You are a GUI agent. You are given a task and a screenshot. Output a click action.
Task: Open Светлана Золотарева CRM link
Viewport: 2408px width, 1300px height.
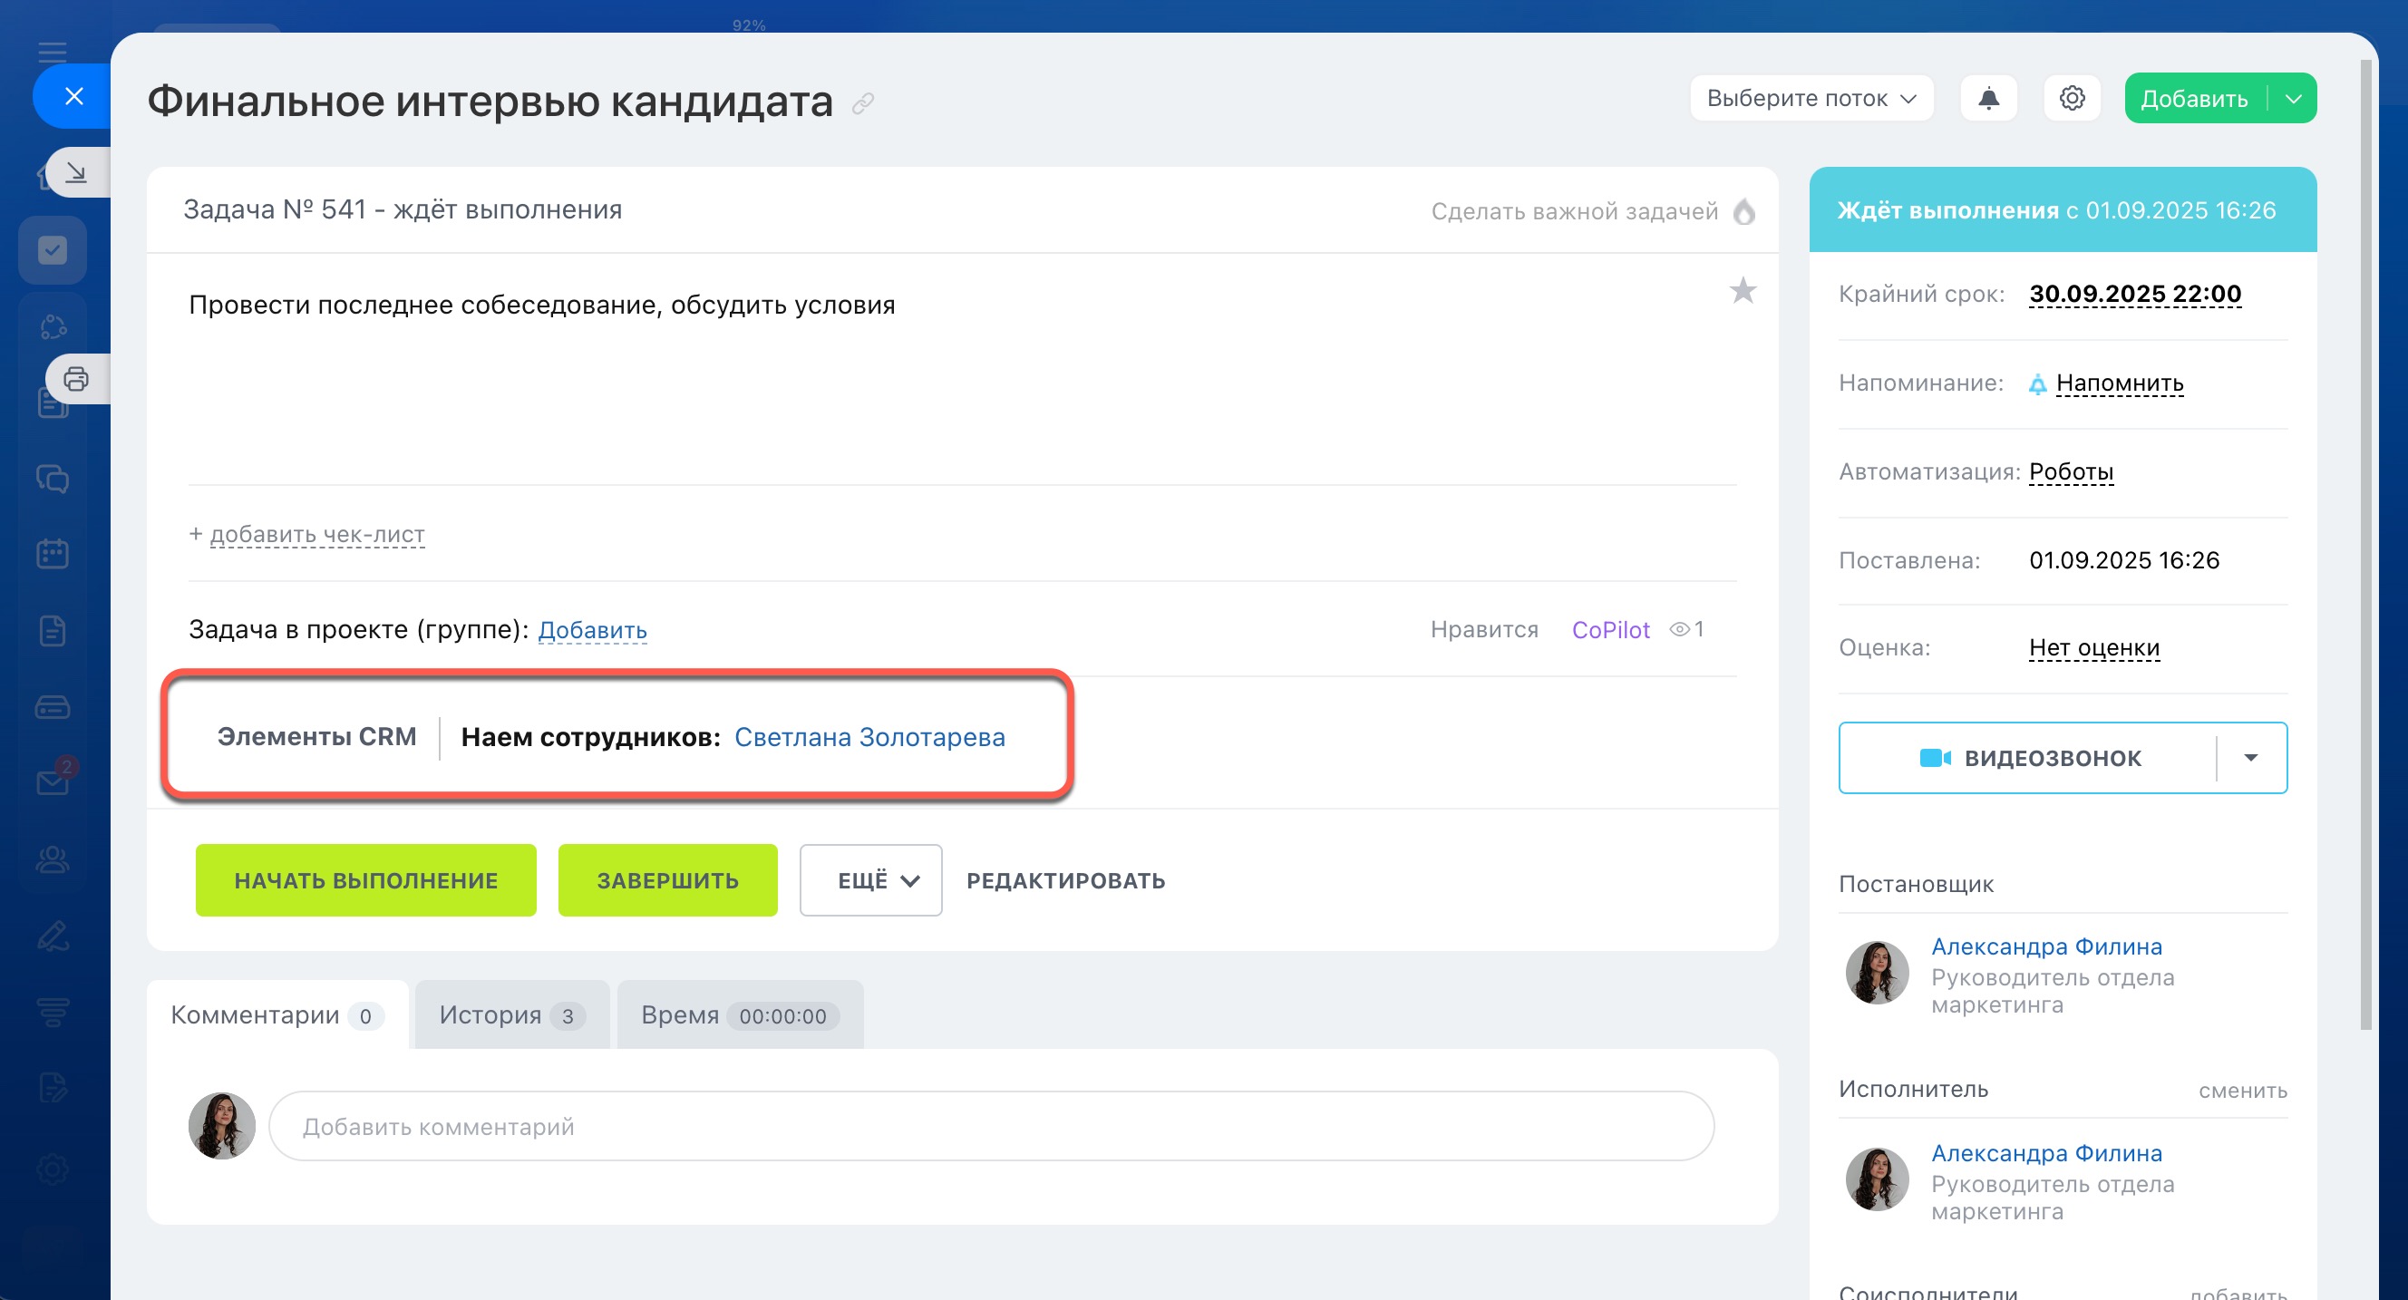click(869, 737)
